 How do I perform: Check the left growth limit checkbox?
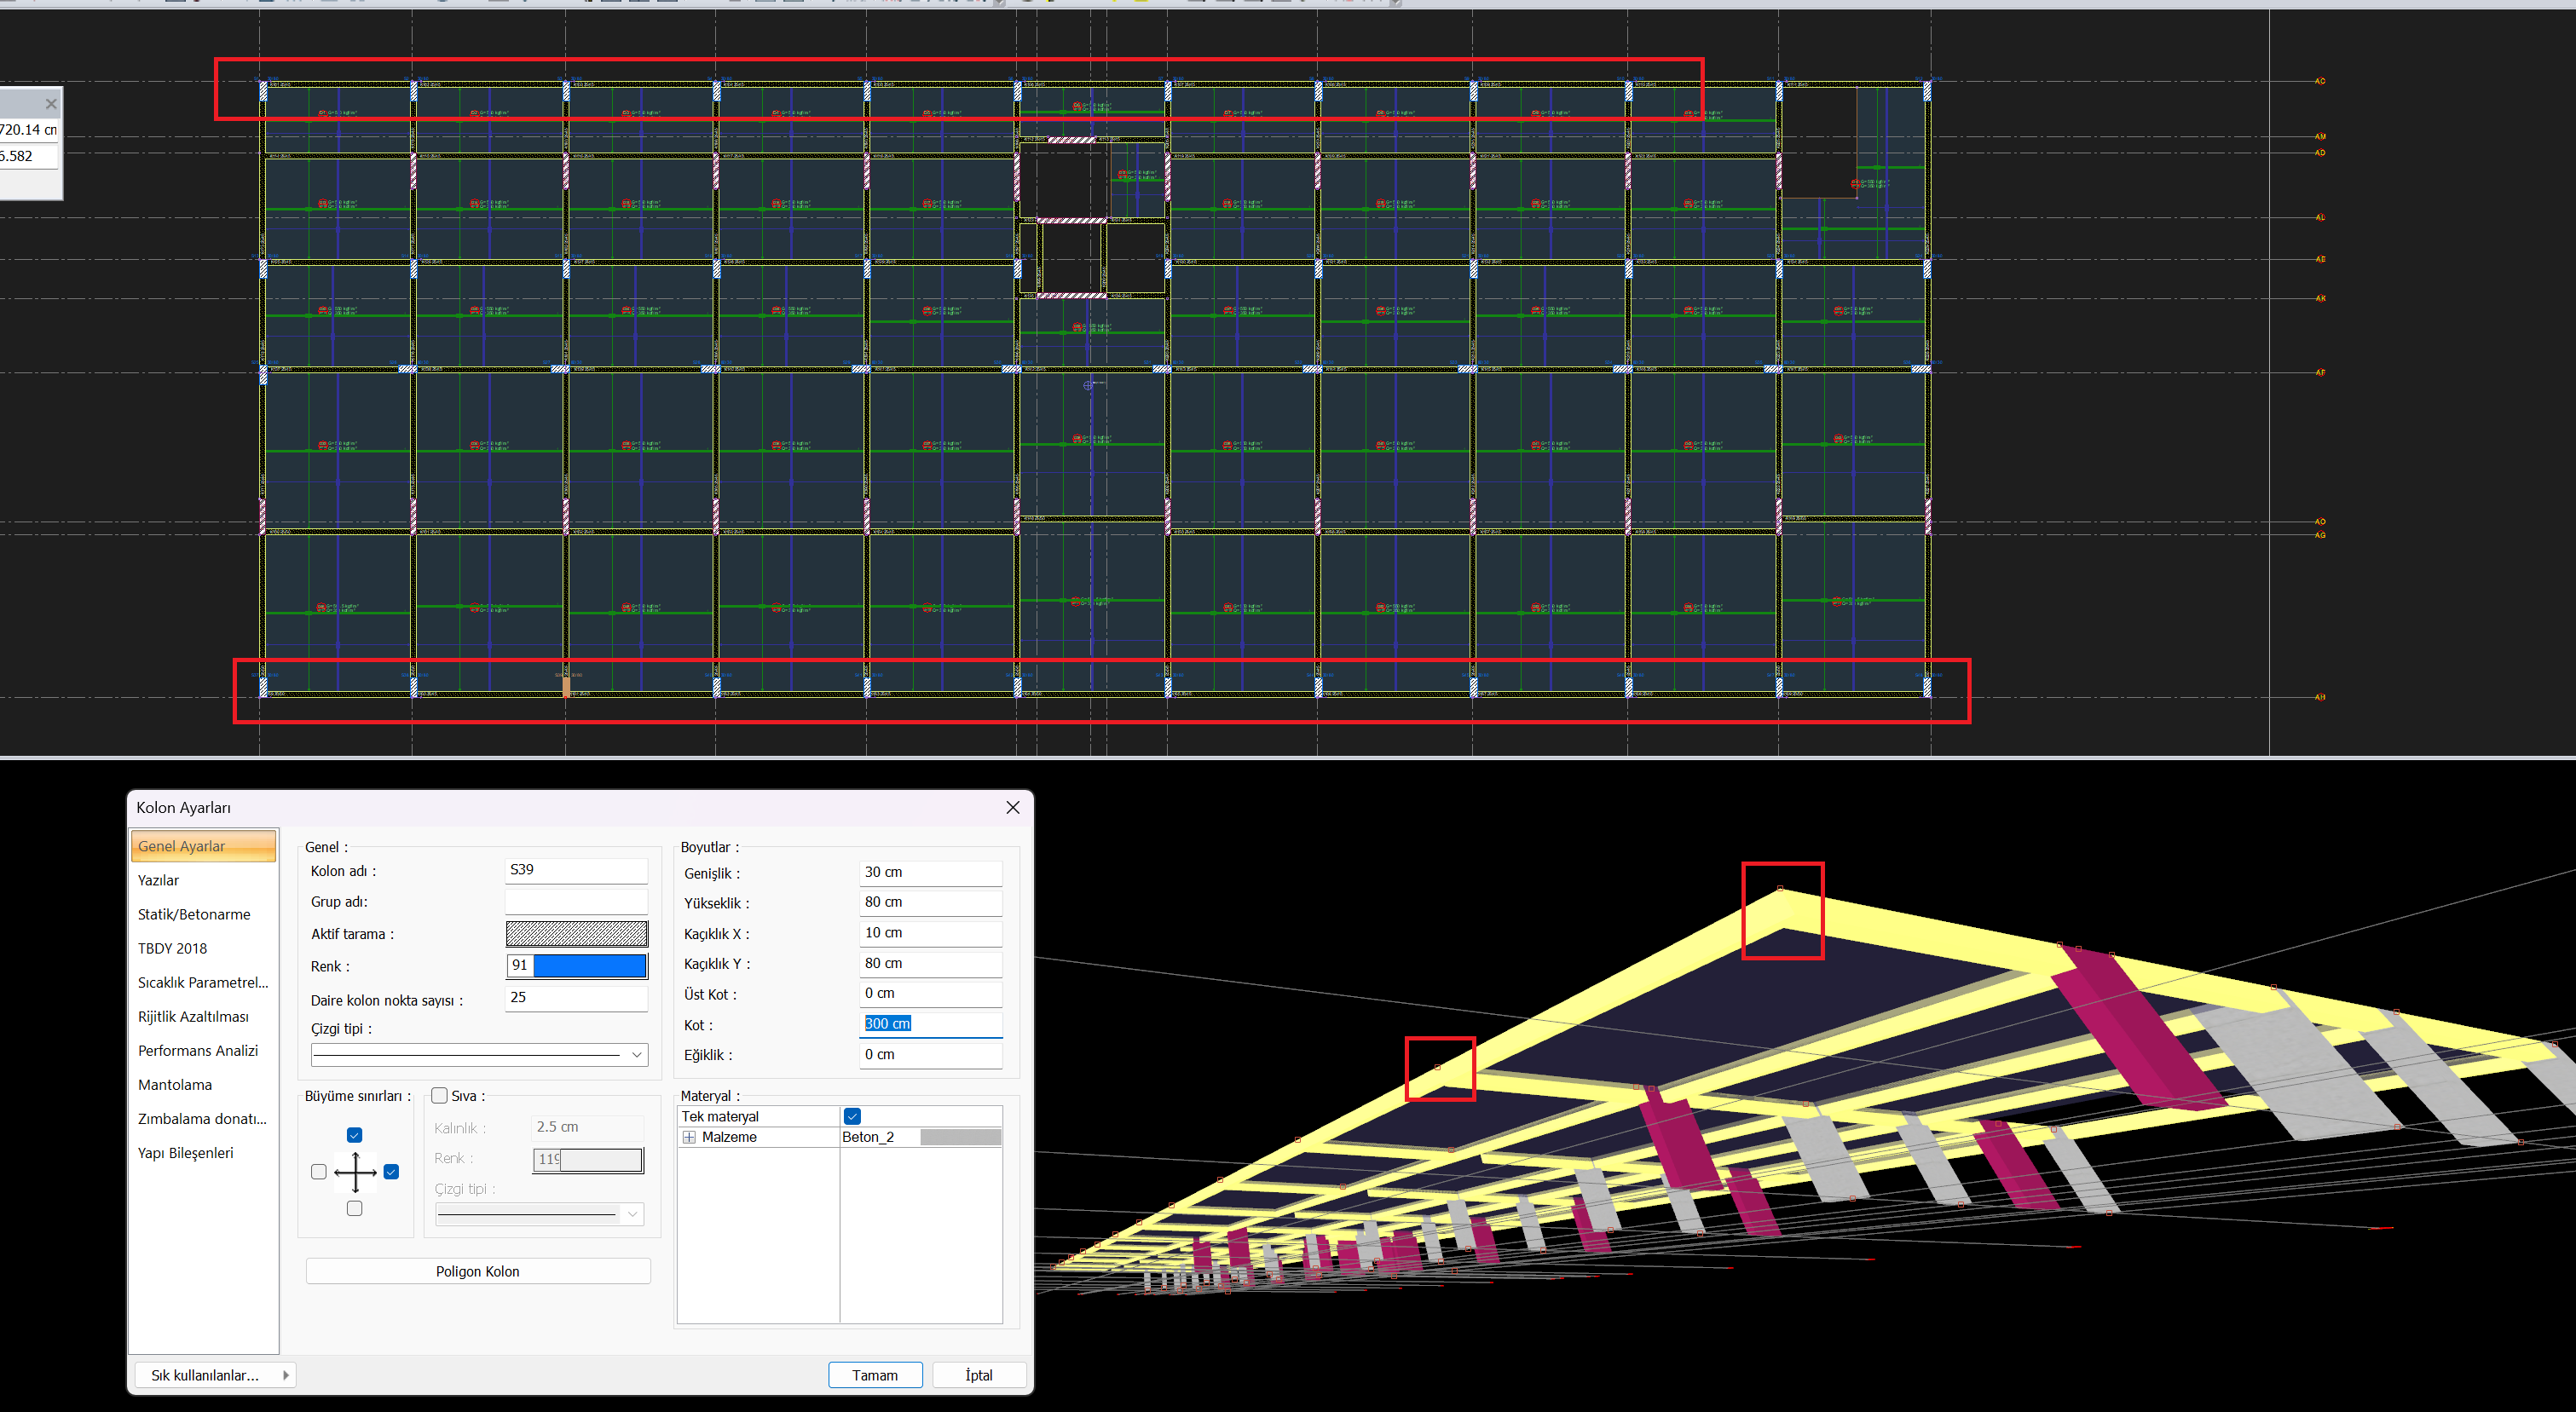[319, 1172]
